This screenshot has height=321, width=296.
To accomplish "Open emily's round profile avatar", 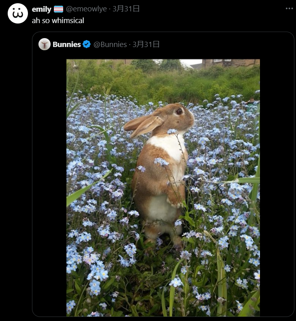I will coord(18,13).
